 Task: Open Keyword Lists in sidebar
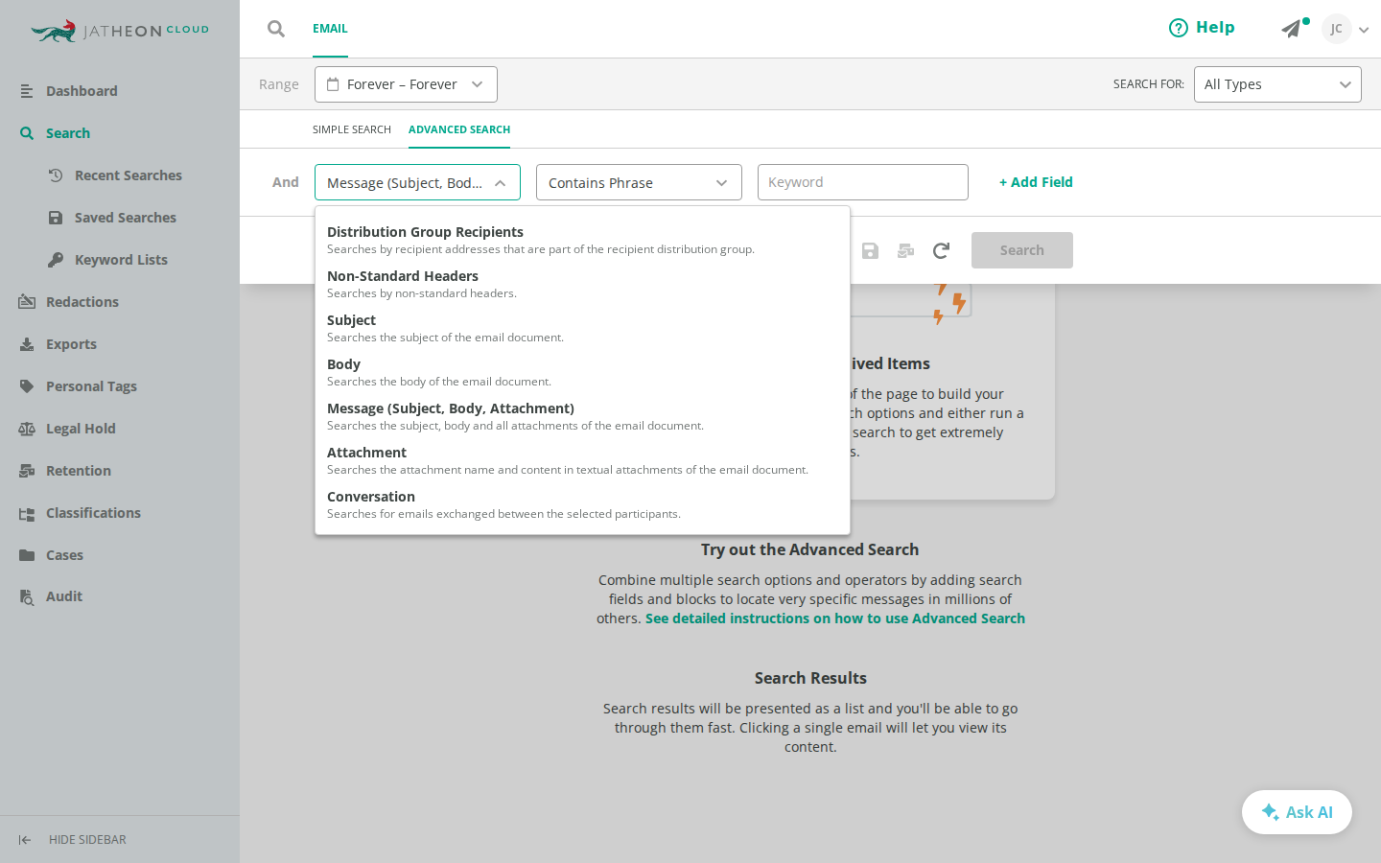click(x=120, y=260)
